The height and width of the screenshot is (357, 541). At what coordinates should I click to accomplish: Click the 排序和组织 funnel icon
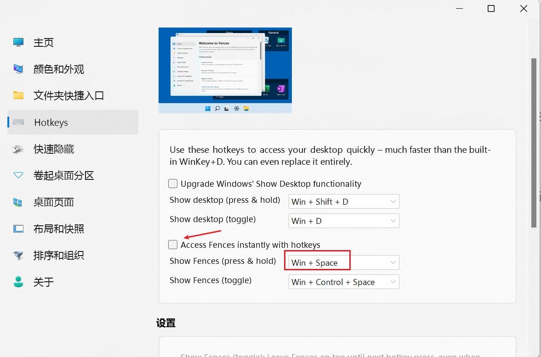(x=18, y=255)
